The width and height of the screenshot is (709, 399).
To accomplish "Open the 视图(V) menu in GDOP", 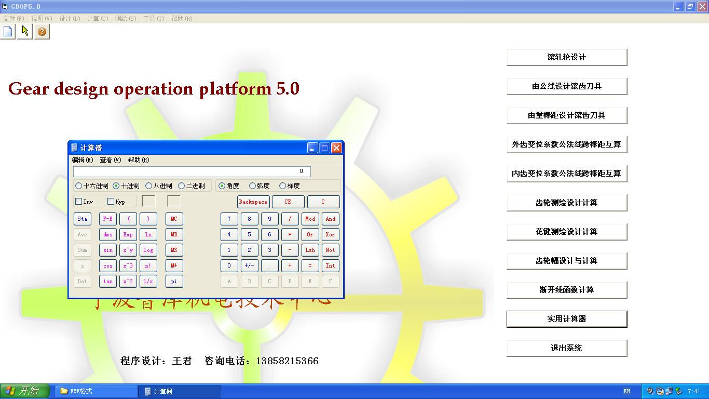I will [42, 19].
